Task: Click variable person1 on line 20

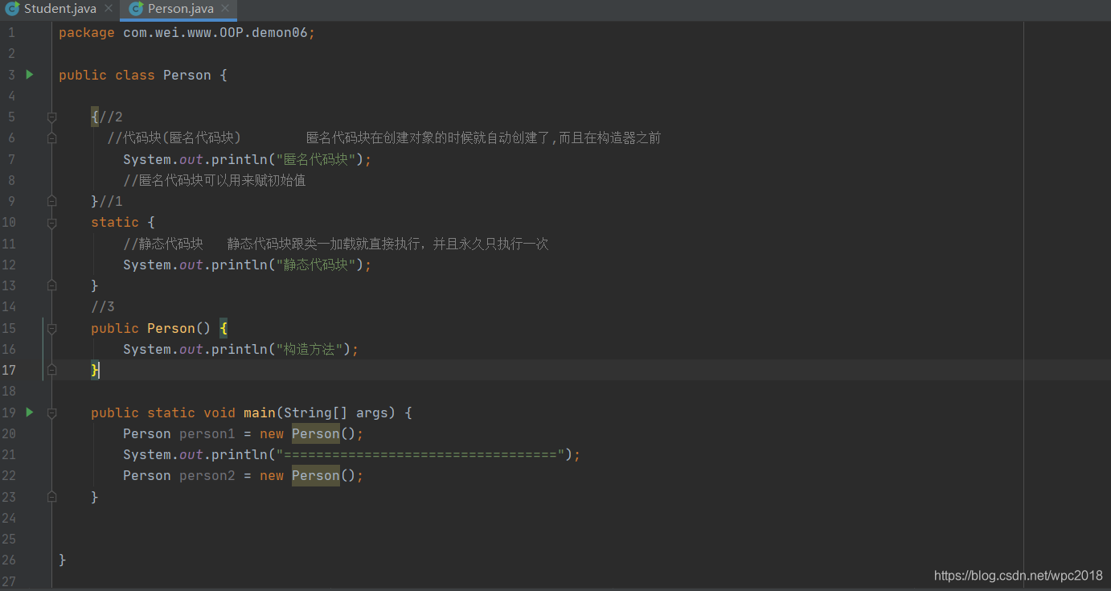Action: (207, 433)
